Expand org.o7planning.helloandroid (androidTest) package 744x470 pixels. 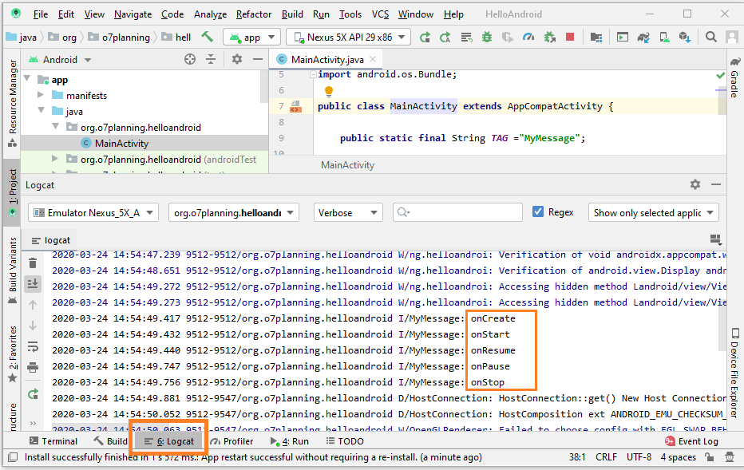tap(55, 159)
